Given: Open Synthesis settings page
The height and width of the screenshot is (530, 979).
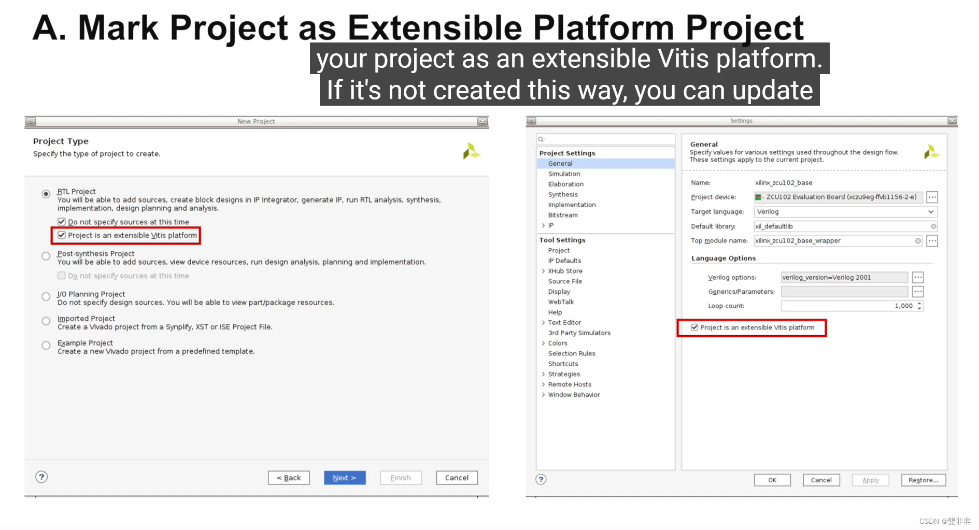Looking at the screenshot, I should point(563,194).
